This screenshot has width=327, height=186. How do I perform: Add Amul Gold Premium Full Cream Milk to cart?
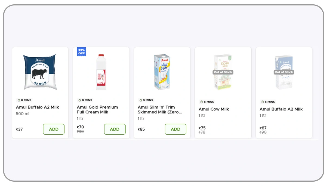point(115,129)
